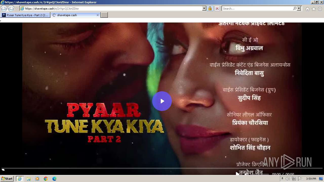Click Show Desktop button at taskbar end

(x=321, y=179)
